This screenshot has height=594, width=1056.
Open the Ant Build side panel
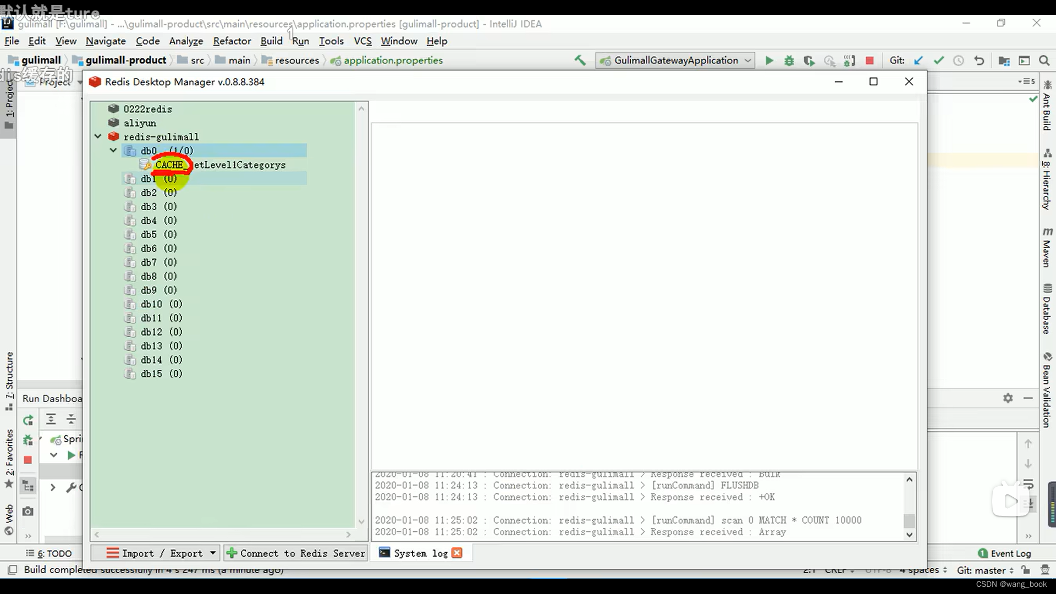pyautogui.click(x=1047, y=106)
